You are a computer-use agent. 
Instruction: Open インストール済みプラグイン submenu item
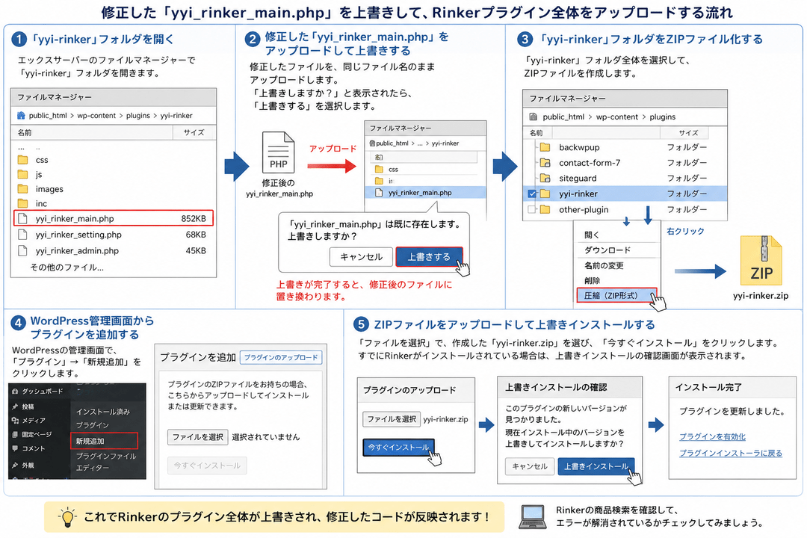[x=103, y=418]
